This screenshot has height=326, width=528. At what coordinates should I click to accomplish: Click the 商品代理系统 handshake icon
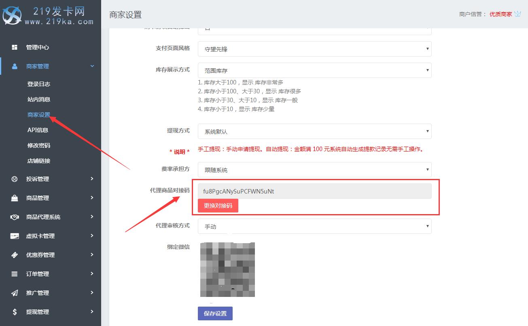[x=15, y=217]
